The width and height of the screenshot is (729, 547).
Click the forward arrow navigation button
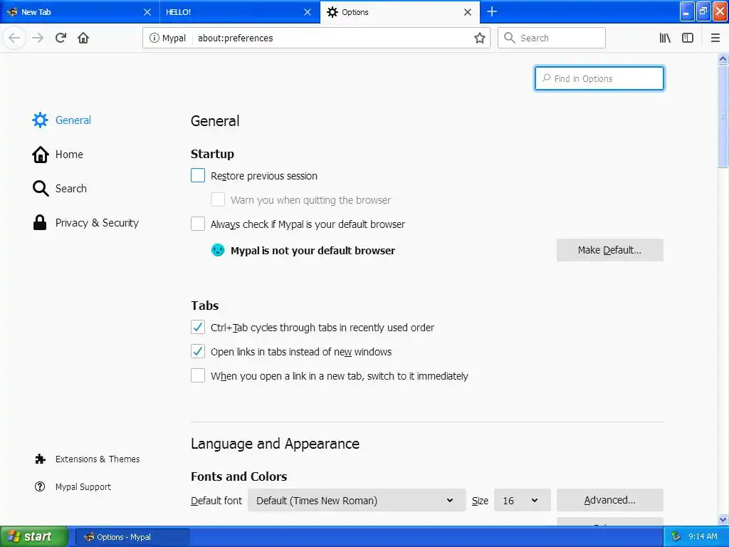click(x=38, y=38)
